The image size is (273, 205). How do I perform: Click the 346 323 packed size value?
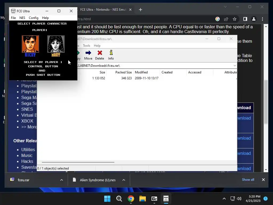click(126, 78)
